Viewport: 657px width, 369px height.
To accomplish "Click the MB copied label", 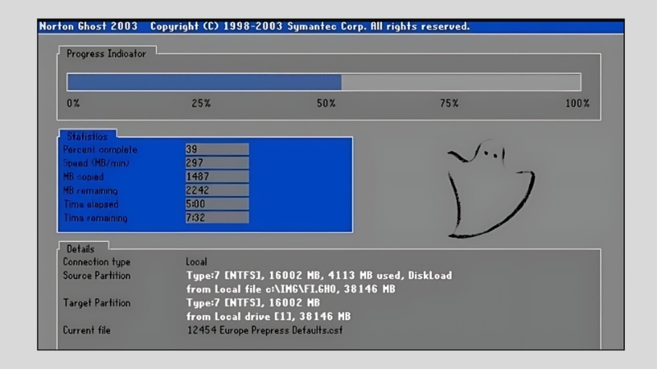I will coord(84,177).
